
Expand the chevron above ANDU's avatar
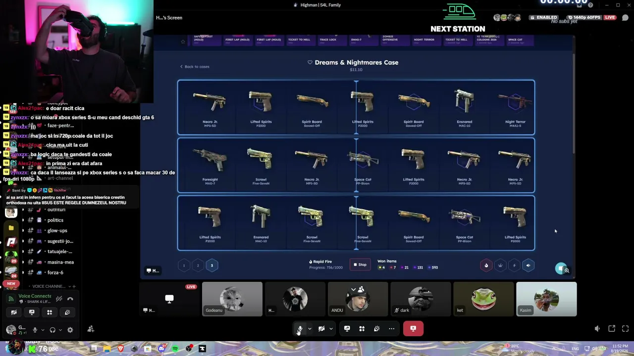tap(353, 290)
